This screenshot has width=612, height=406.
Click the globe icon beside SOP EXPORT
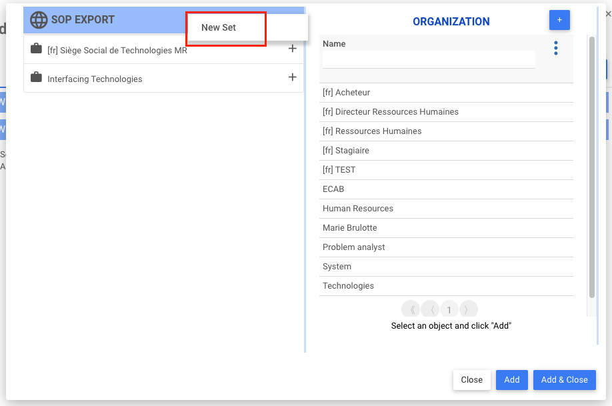click(x=39, y=20)
